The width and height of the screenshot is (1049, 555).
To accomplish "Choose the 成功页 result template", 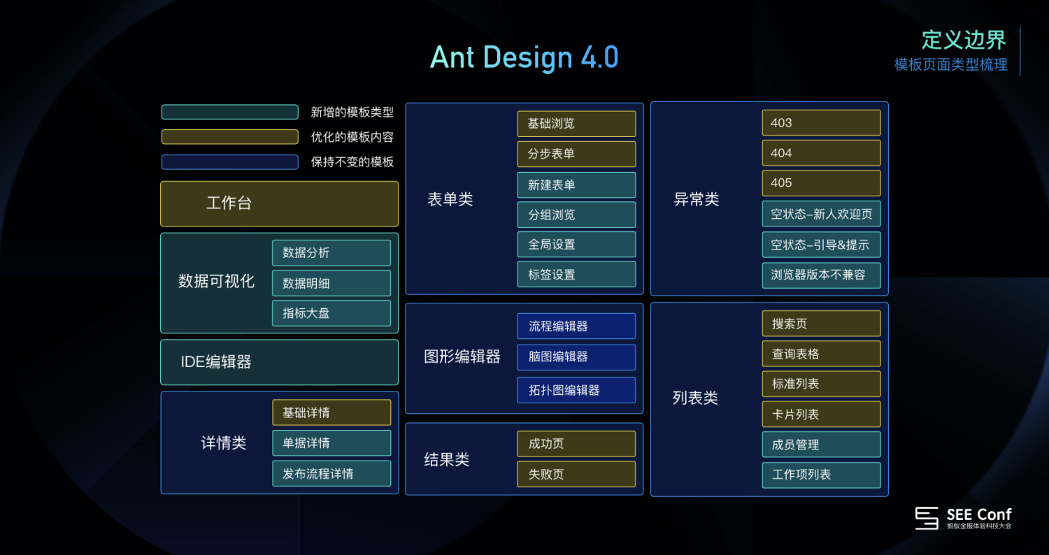I will [x=576, y=444].
